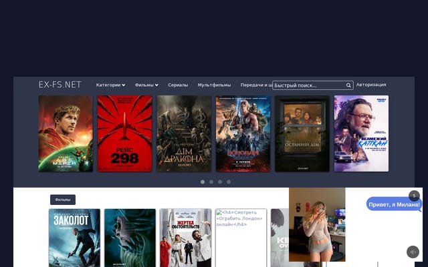This screenshot has width=428, height=267.
Task: Open the Дім Дракона poster in the carousel
Action: click(184, 133)
